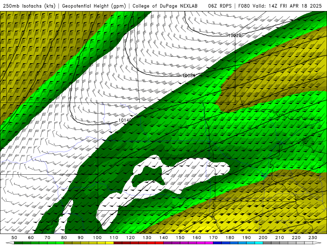Click the 60 value on the color scale
Screen dimensions: 327x245
31,238
